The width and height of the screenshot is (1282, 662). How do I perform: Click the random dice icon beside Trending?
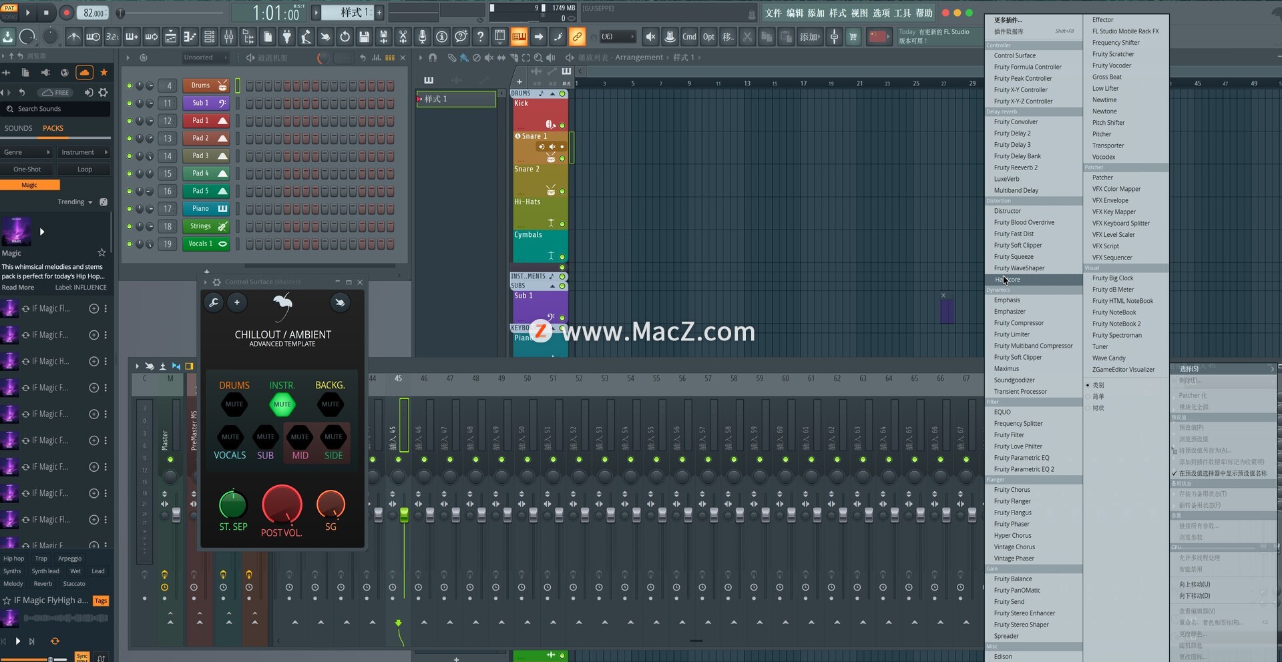[x=103, y=202]
